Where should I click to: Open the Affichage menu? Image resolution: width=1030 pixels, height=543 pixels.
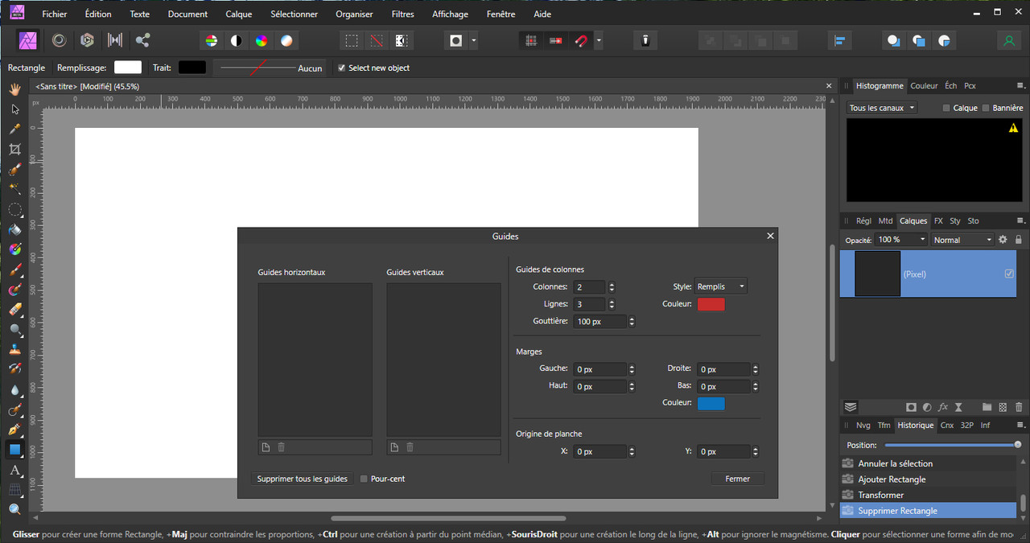450,14
